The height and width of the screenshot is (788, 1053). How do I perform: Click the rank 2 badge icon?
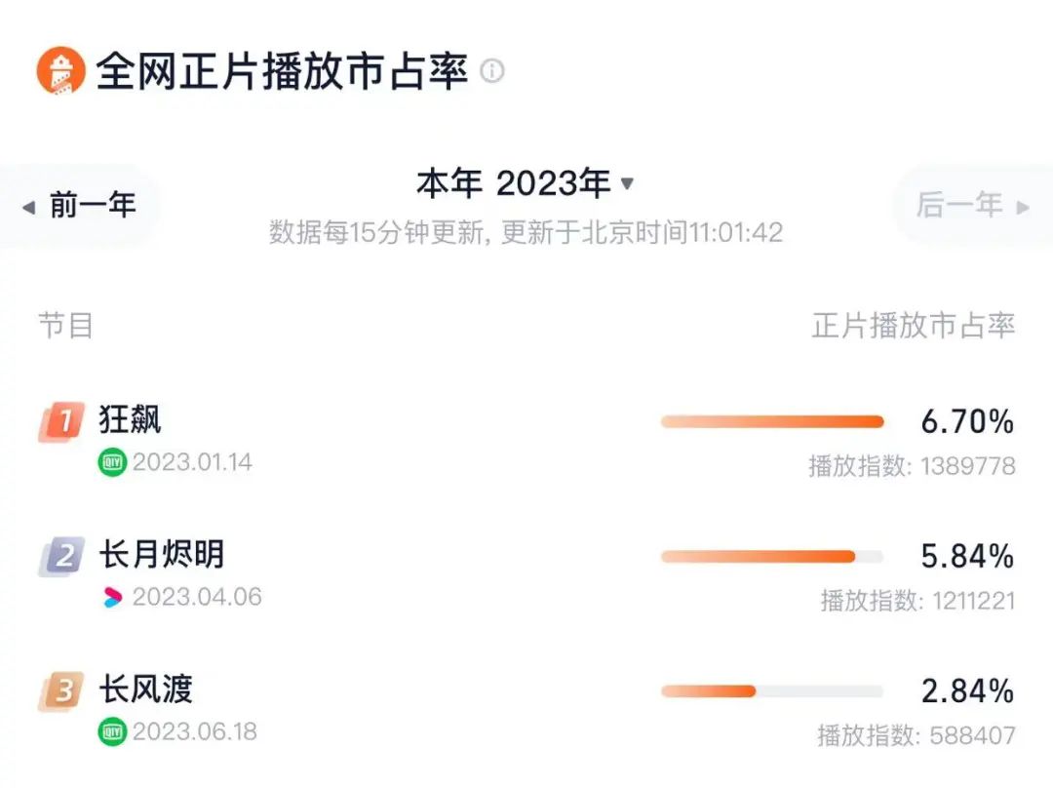point(62,557)
